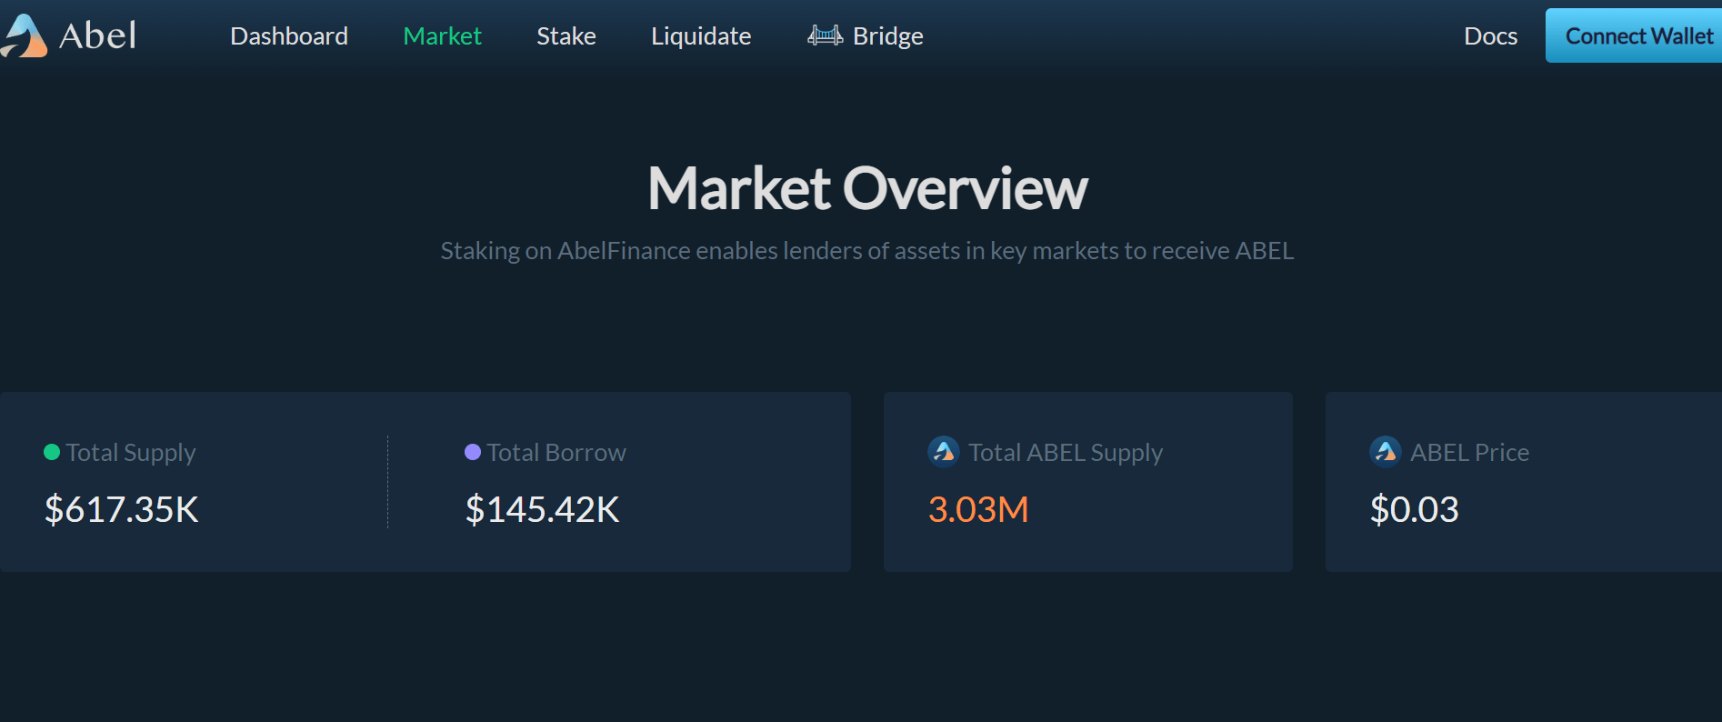Select the Market nav item
Viewport: 1722px width, 722px height.
442,36
